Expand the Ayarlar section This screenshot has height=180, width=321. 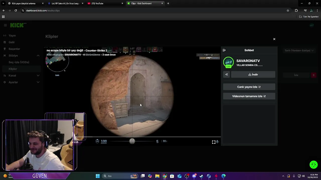click(38, 82)
